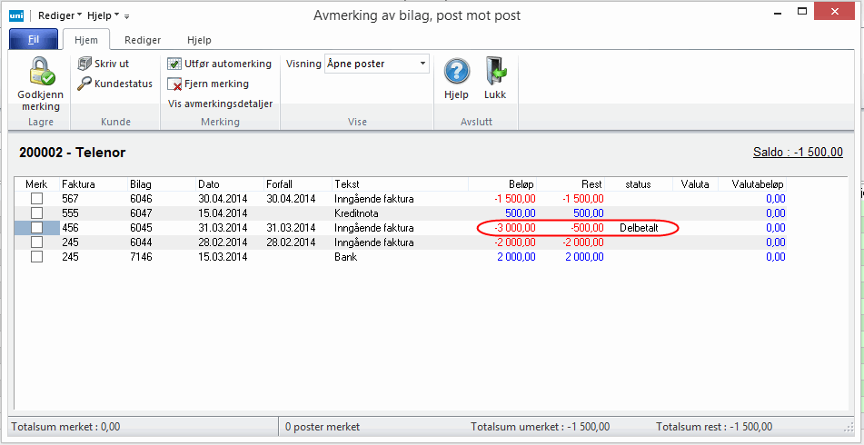Click the Godkjenn merking lock icon
864x445 pixels.
pyautogui.click(x=40, y=72)
